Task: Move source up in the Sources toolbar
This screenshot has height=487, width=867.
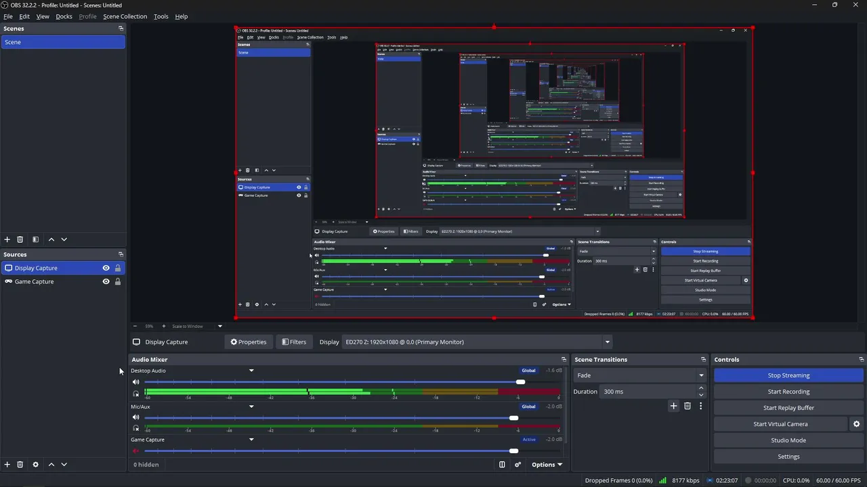Action: coord(51,465)
